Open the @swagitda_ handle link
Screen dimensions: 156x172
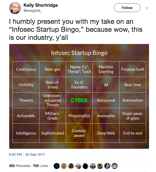click(33, 10)
